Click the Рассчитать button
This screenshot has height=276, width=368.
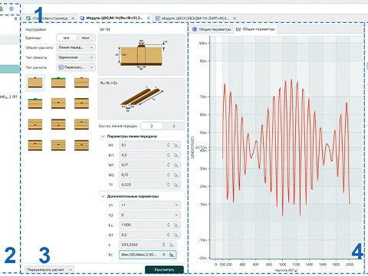point(164,270)
